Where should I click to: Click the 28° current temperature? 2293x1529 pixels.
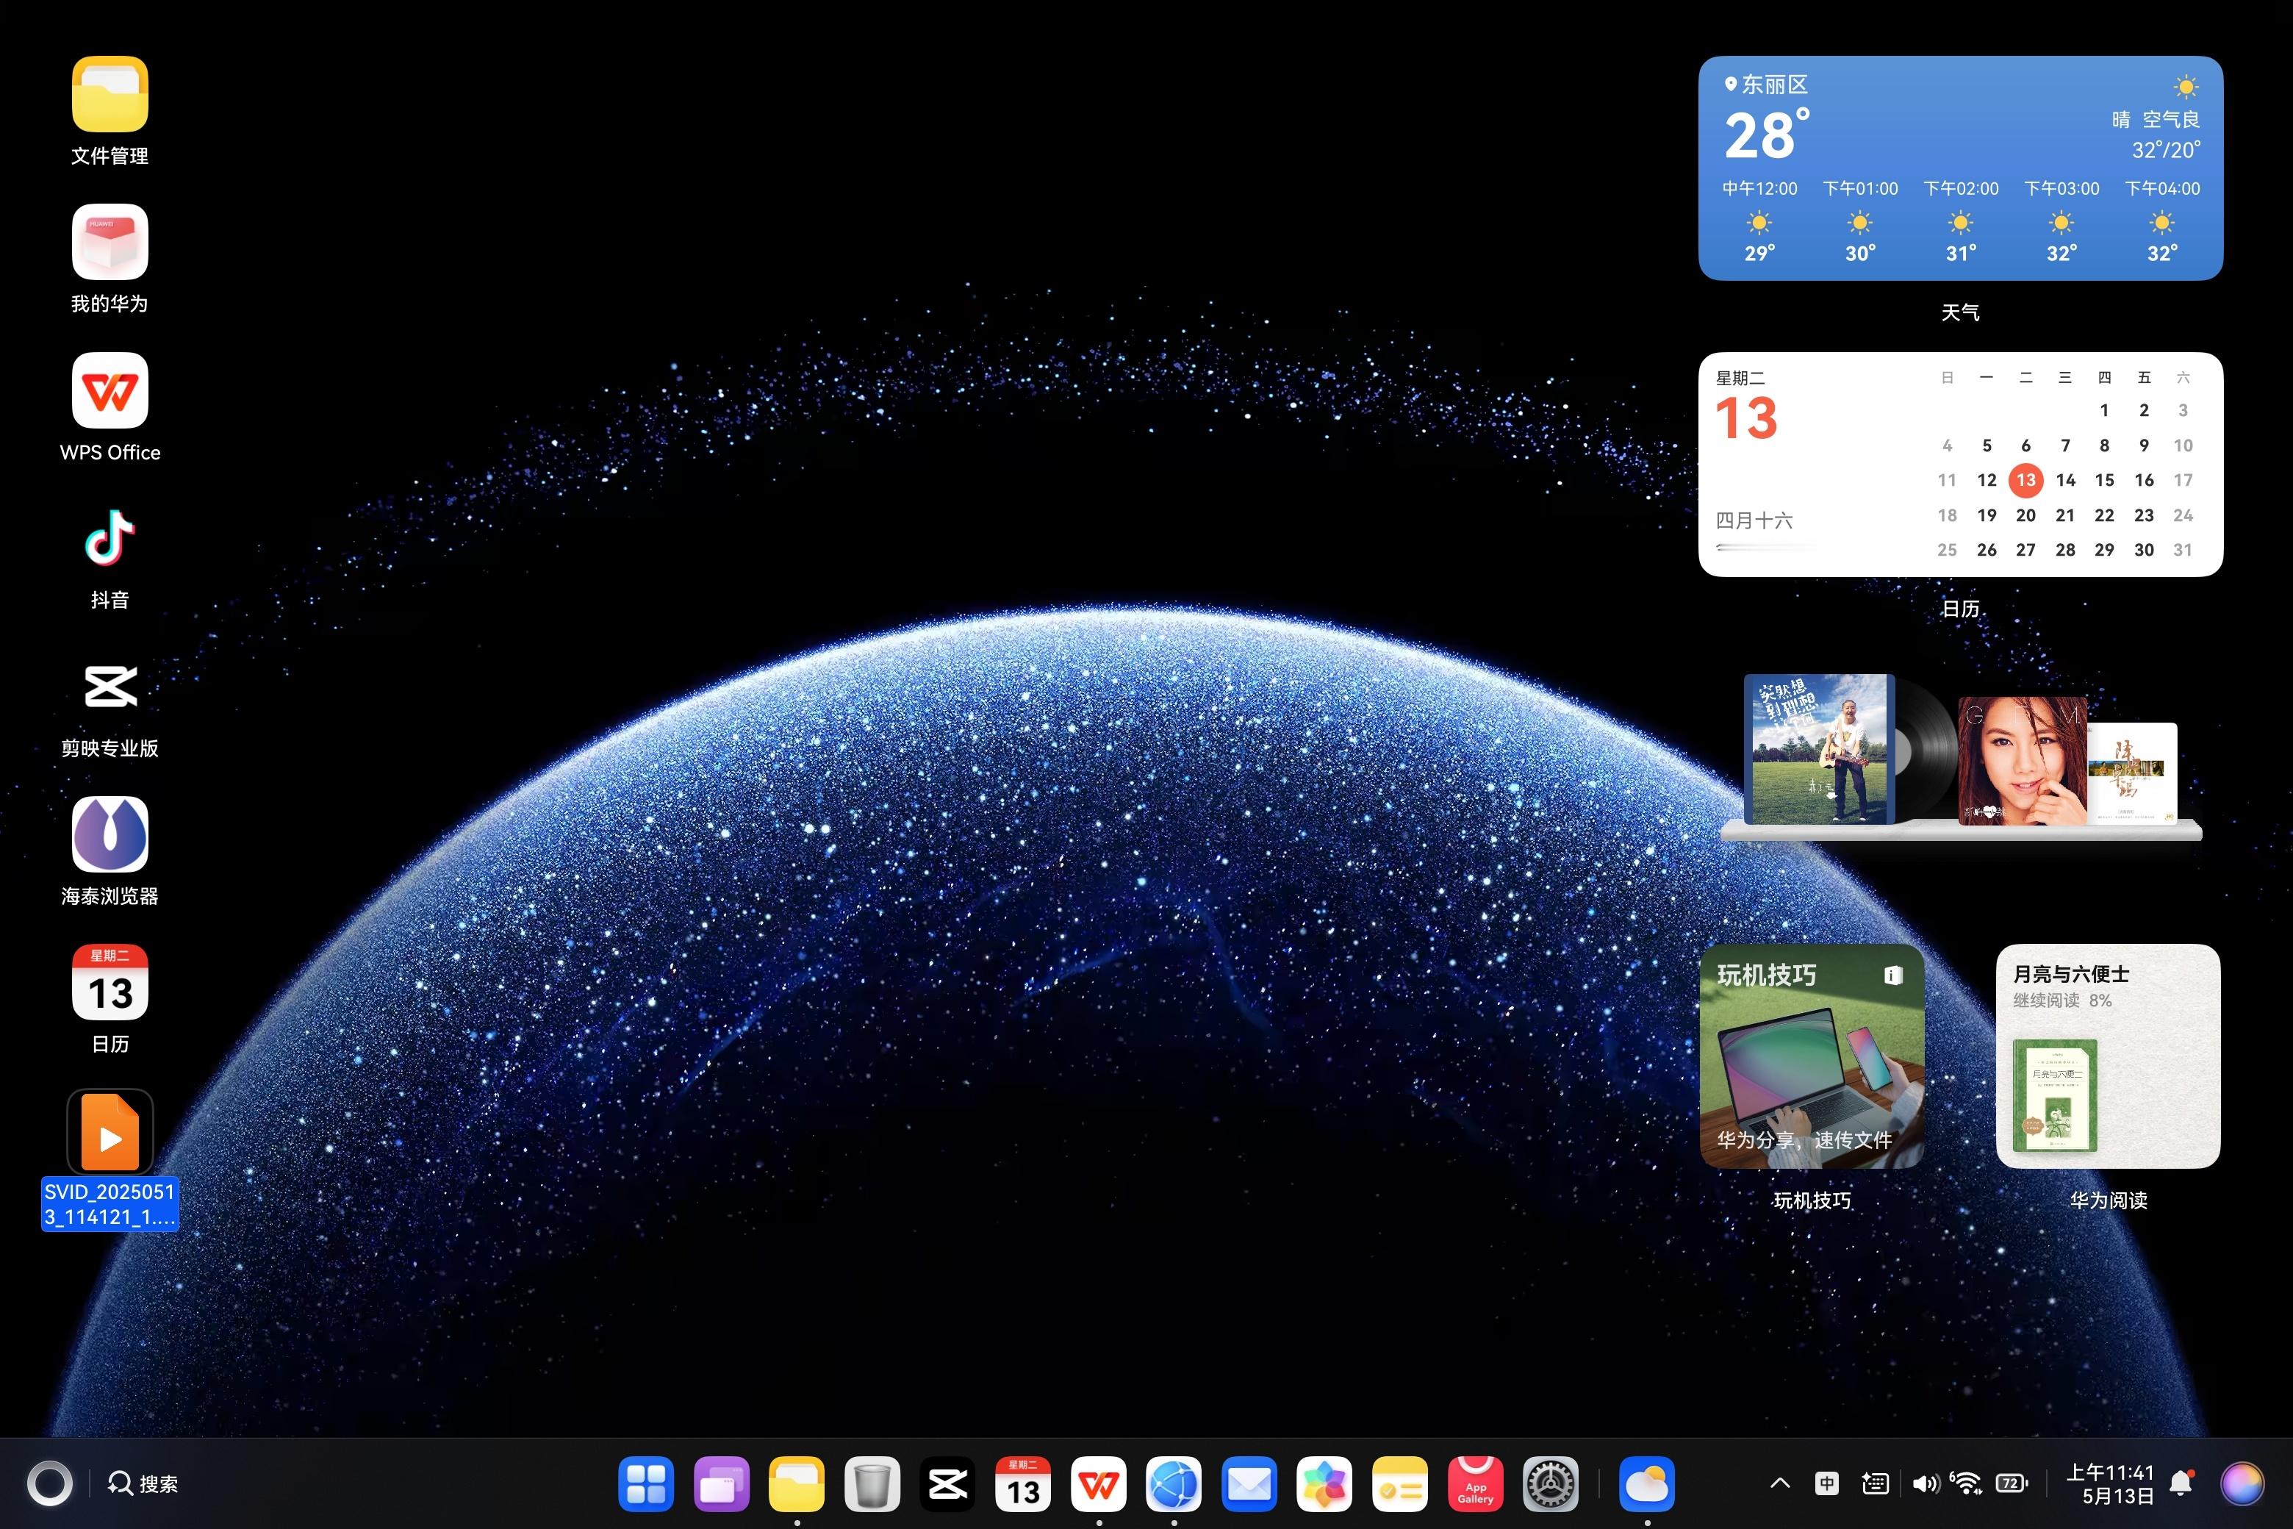tap(1765, 135)
